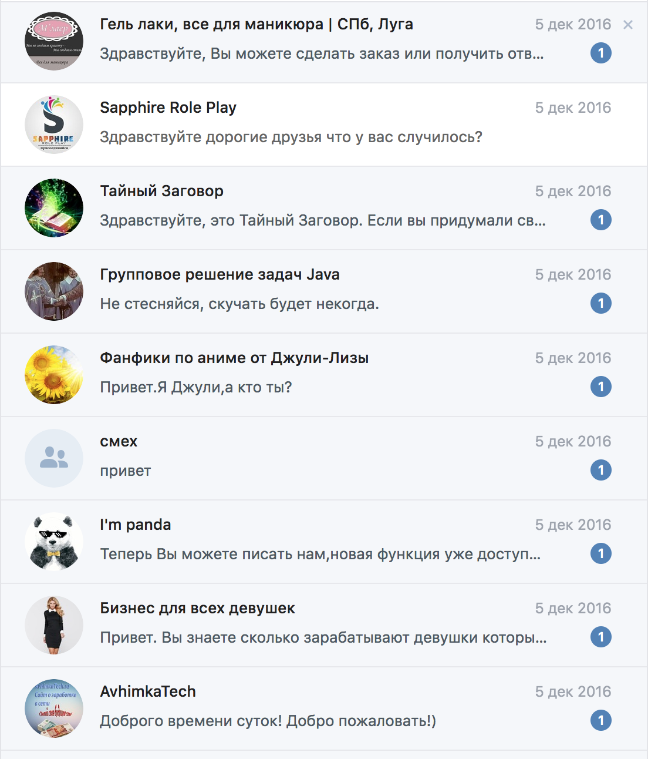648x759 pixels.
Task: Click unread counter for Групповое решение задач Java
Action: pos(601,303)
